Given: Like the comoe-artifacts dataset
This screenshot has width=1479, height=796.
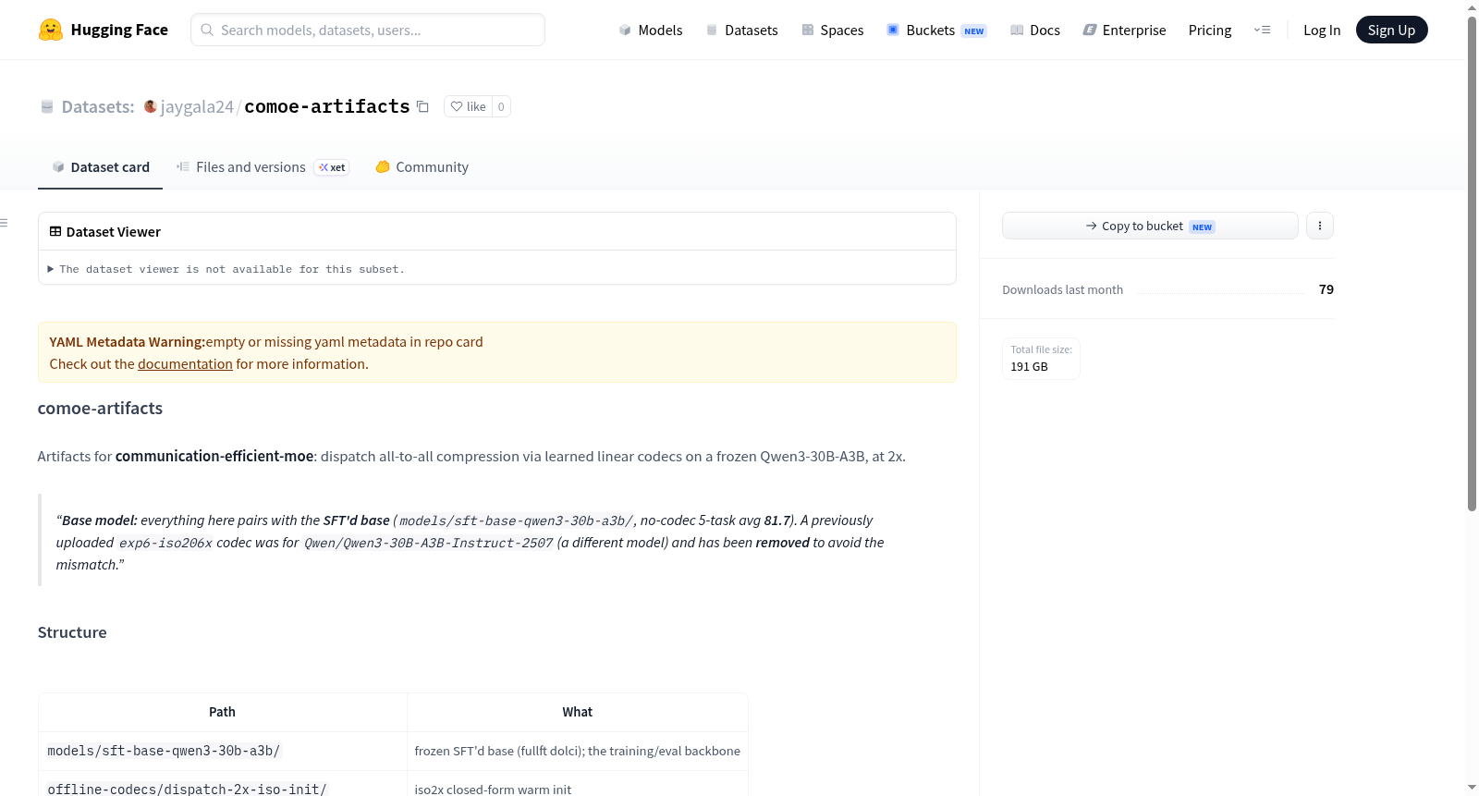Looking at the screenshot, I should click(x=468, y=106).
